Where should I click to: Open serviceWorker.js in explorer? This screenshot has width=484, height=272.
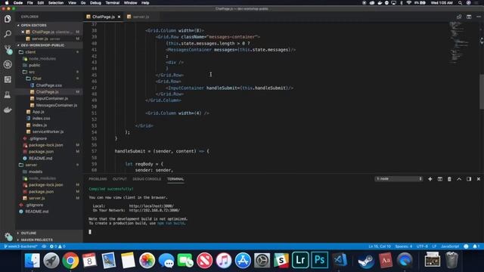click(48, 131)
